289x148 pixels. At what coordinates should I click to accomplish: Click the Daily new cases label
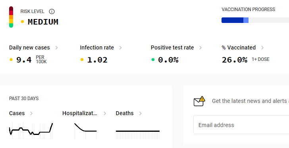click(29, 47)
